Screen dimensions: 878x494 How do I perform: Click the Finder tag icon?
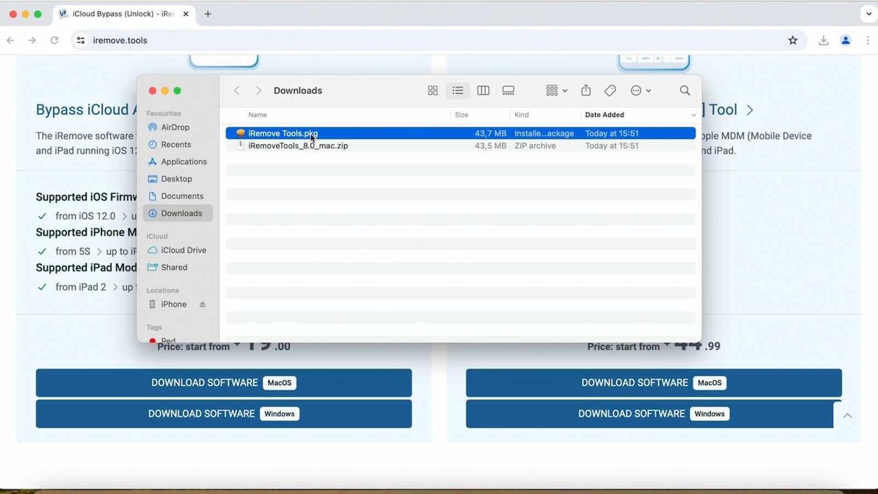coord(610,91)
